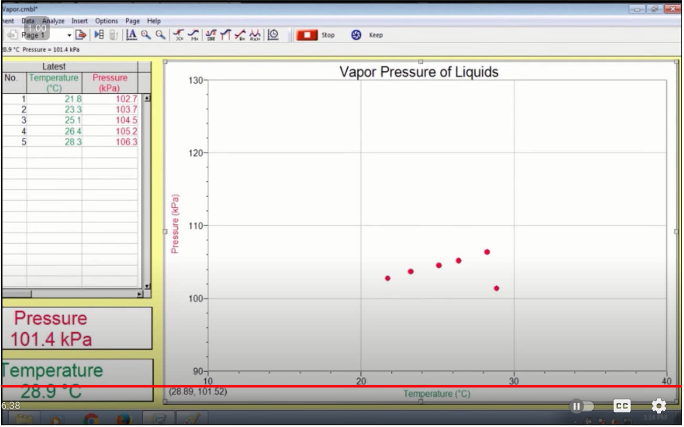Click the Integral tool icon
Image resolution: width=684 pixels, height=427 pixels.
click(x=225, y=35)
